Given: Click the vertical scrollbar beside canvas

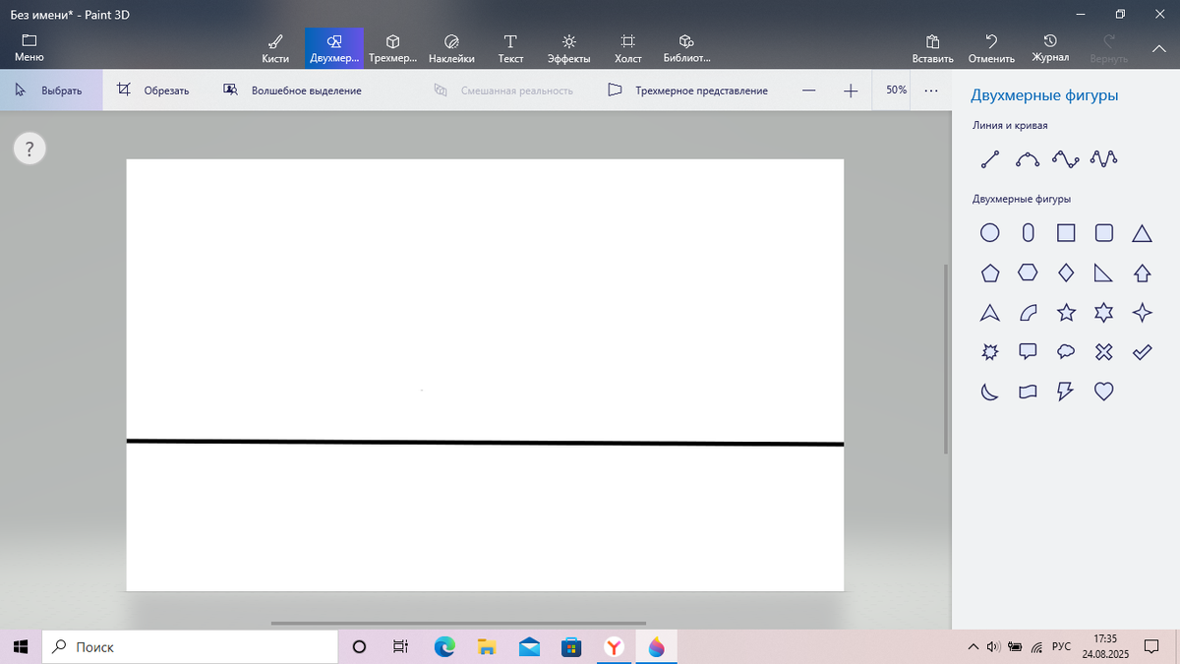Looking at the screenshot, I should (946, 358).
